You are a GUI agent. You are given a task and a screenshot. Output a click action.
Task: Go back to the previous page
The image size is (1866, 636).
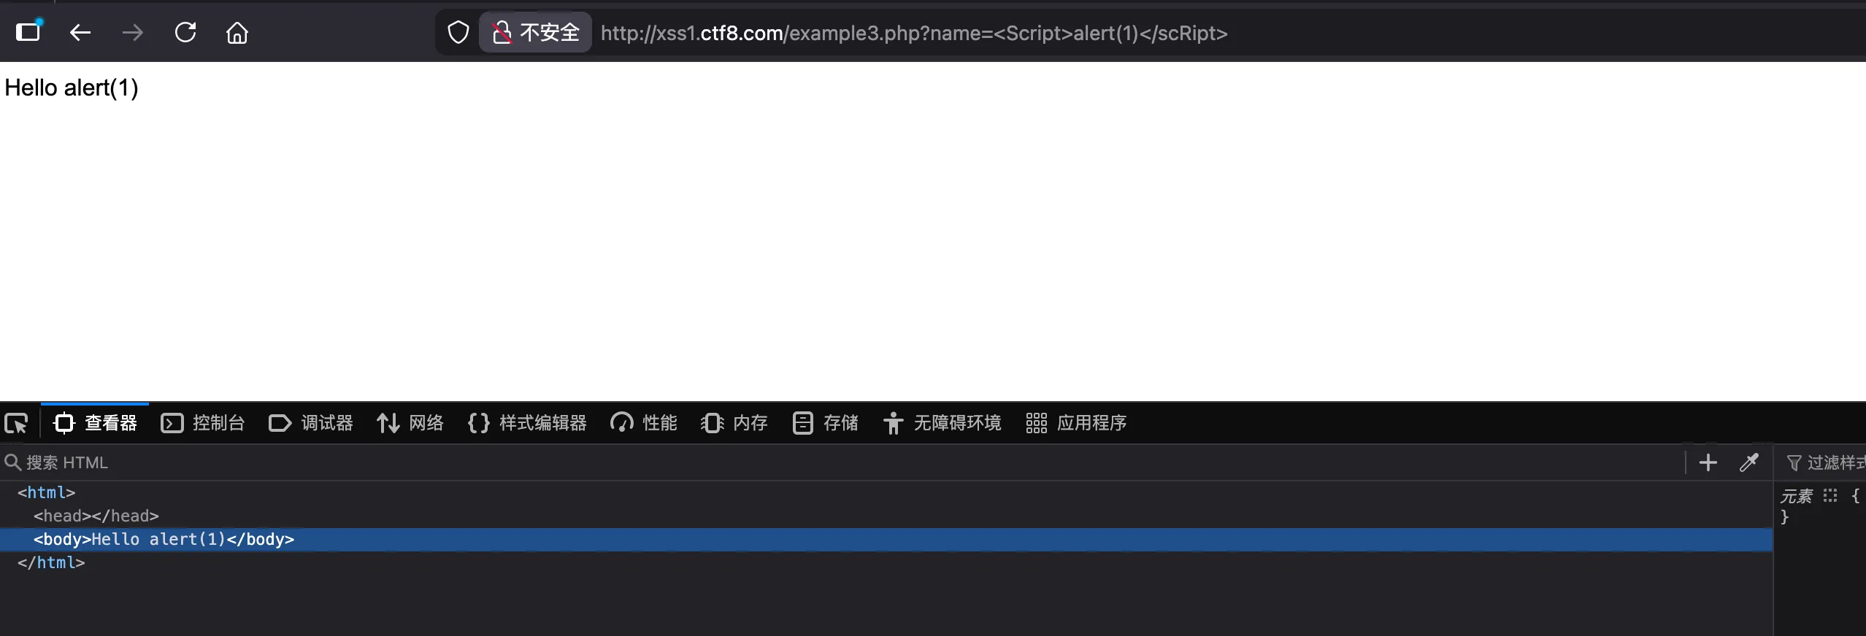[80, 32]
